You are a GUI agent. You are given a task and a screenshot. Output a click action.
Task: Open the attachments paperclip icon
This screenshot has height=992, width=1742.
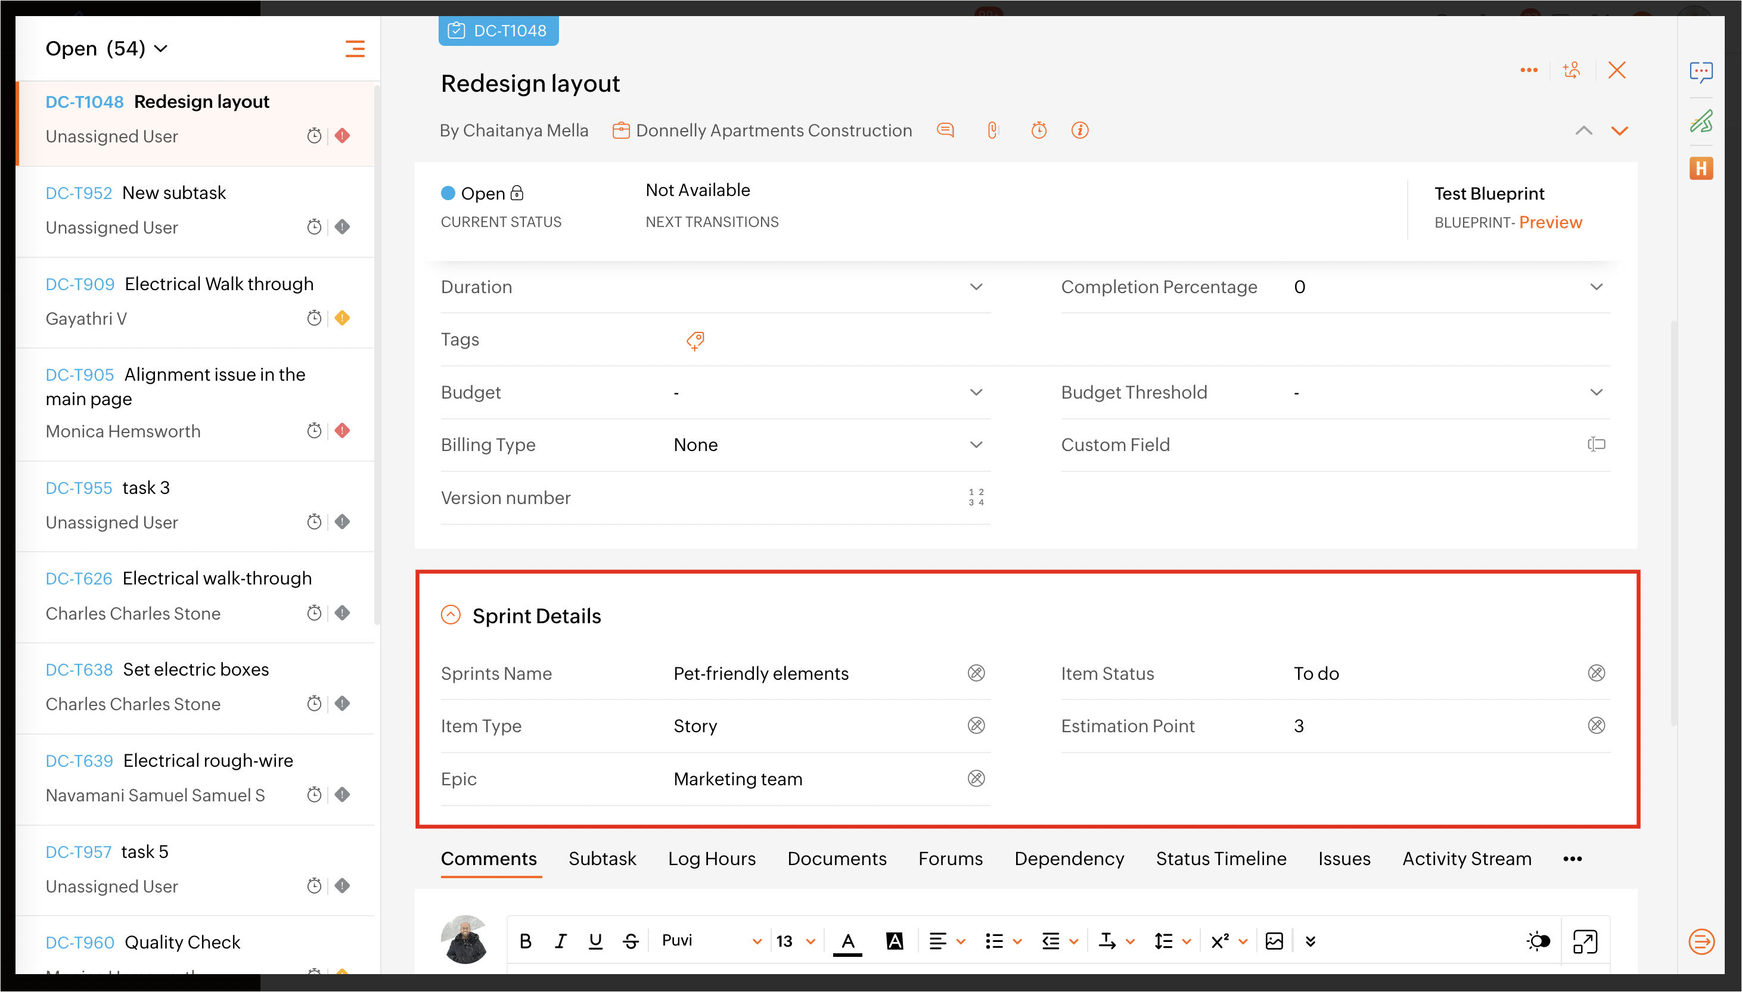pyautogui.click(x=992, y=130)
